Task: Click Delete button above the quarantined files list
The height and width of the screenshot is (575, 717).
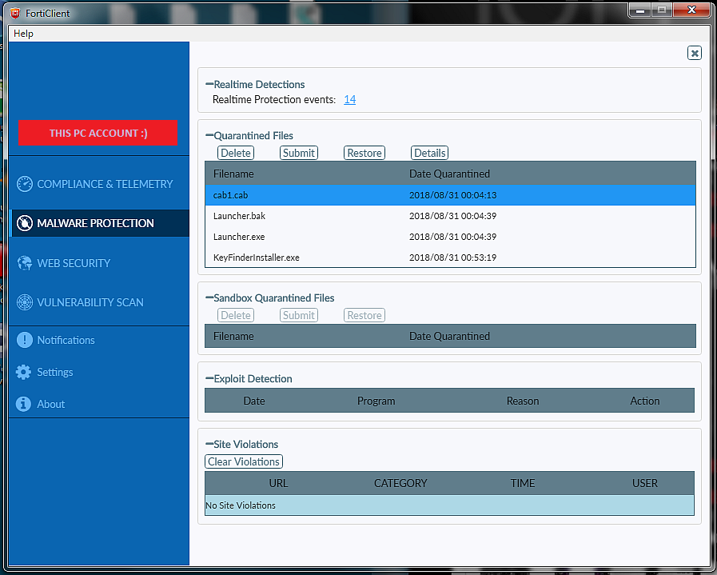Action: tap(236, 153)
